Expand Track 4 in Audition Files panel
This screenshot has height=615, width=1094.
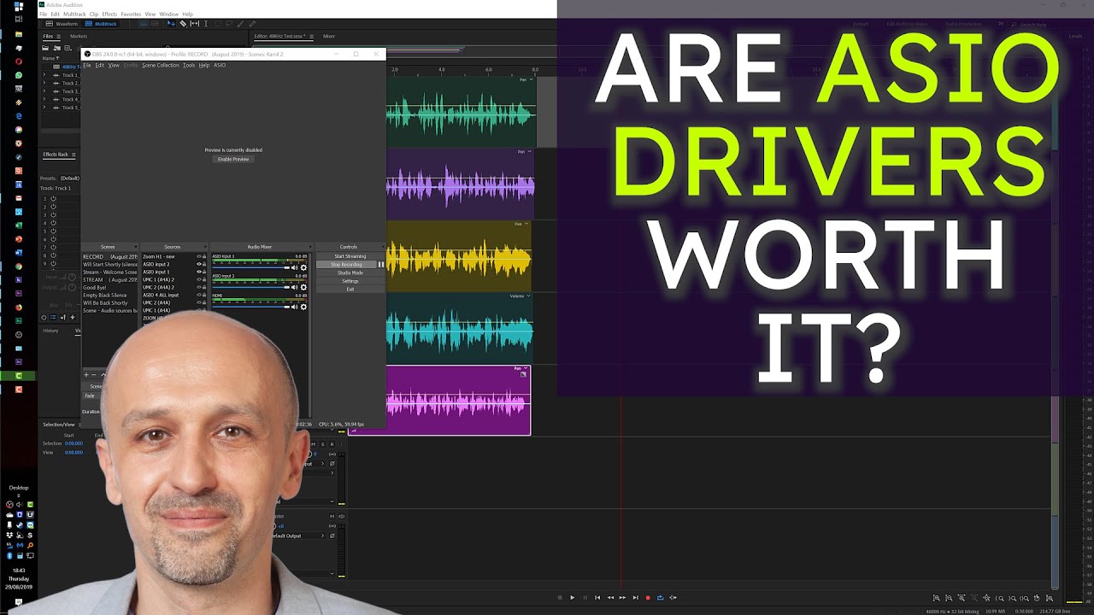44,99
